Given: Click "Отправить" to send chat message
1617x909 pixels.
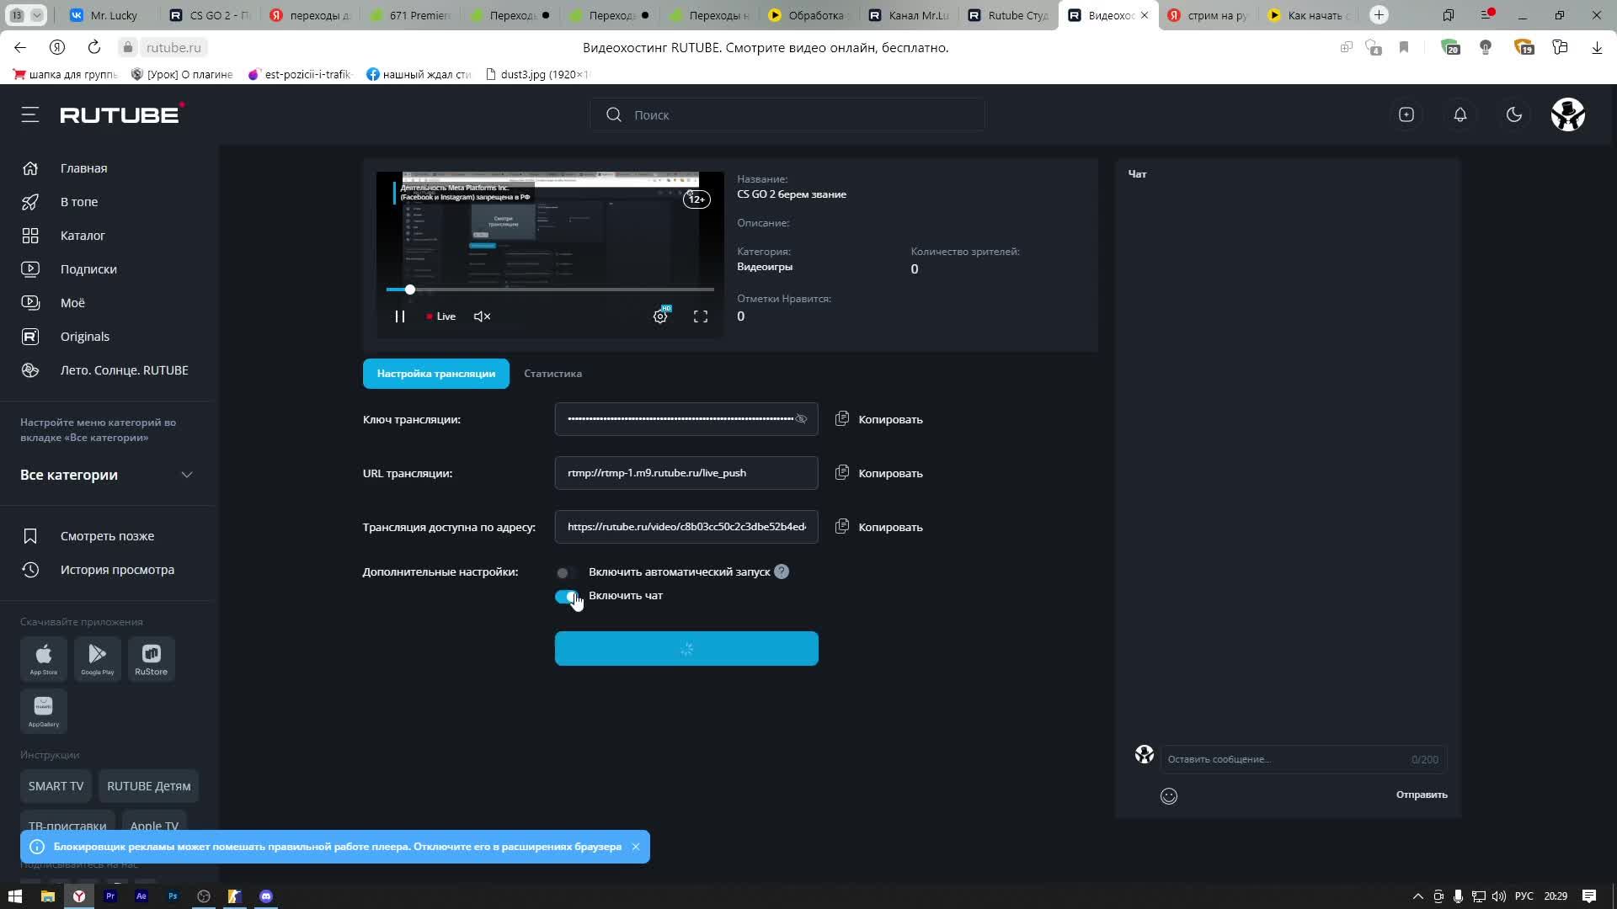Looking at the screenshot, I should click(x=1421, y=795).
